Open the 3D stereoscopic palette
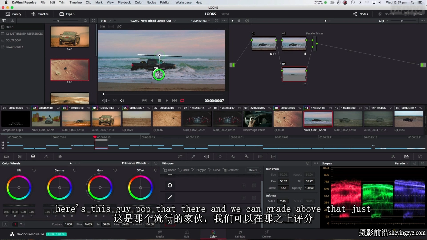The height and width of the screenshot is (240, 427). coord(273,157)
